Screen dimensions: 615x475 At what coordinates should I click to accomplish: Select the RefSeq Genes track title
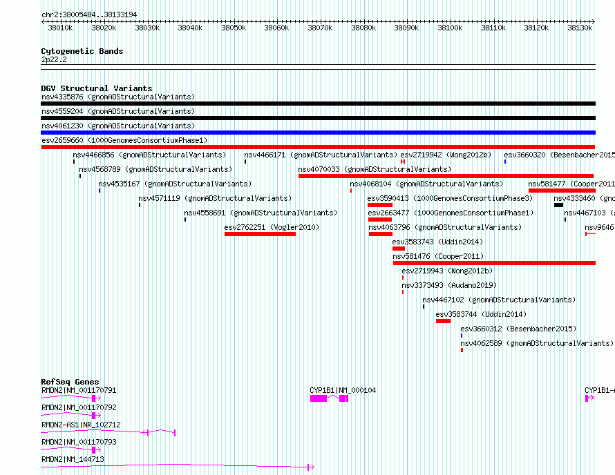(70, 382)
